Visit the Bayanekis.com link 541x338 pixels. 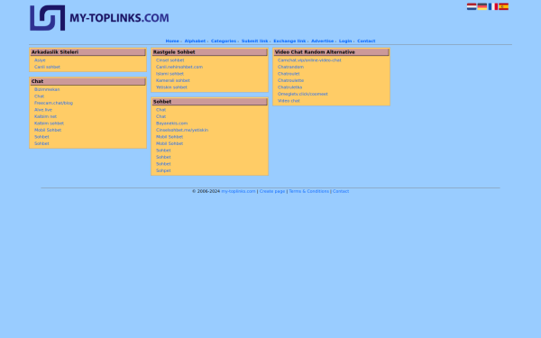pos(171,123)
